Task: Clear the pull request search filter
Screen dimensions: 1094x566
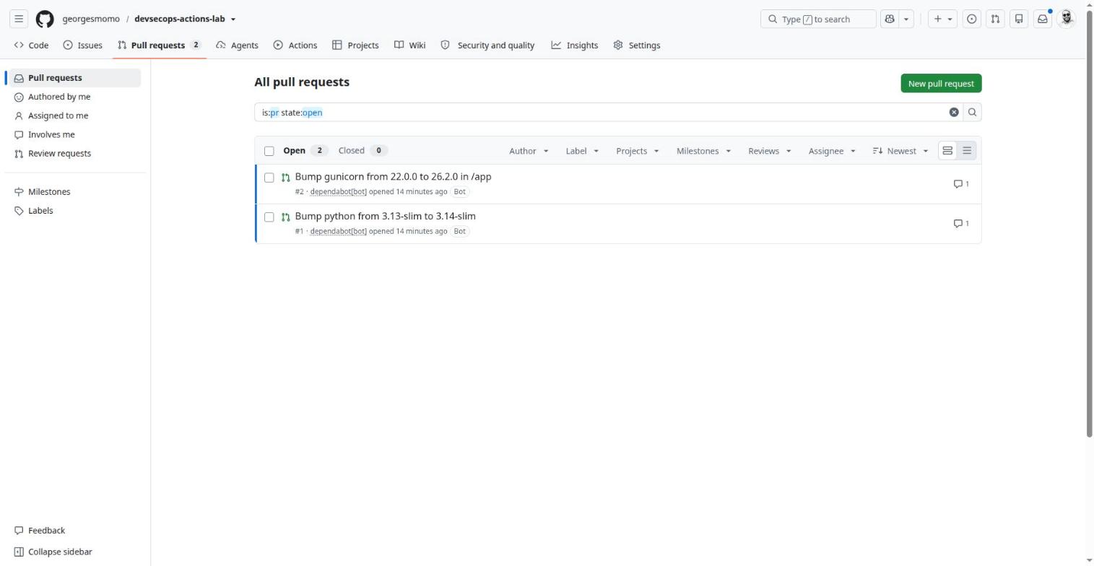Action: [954, 112]
